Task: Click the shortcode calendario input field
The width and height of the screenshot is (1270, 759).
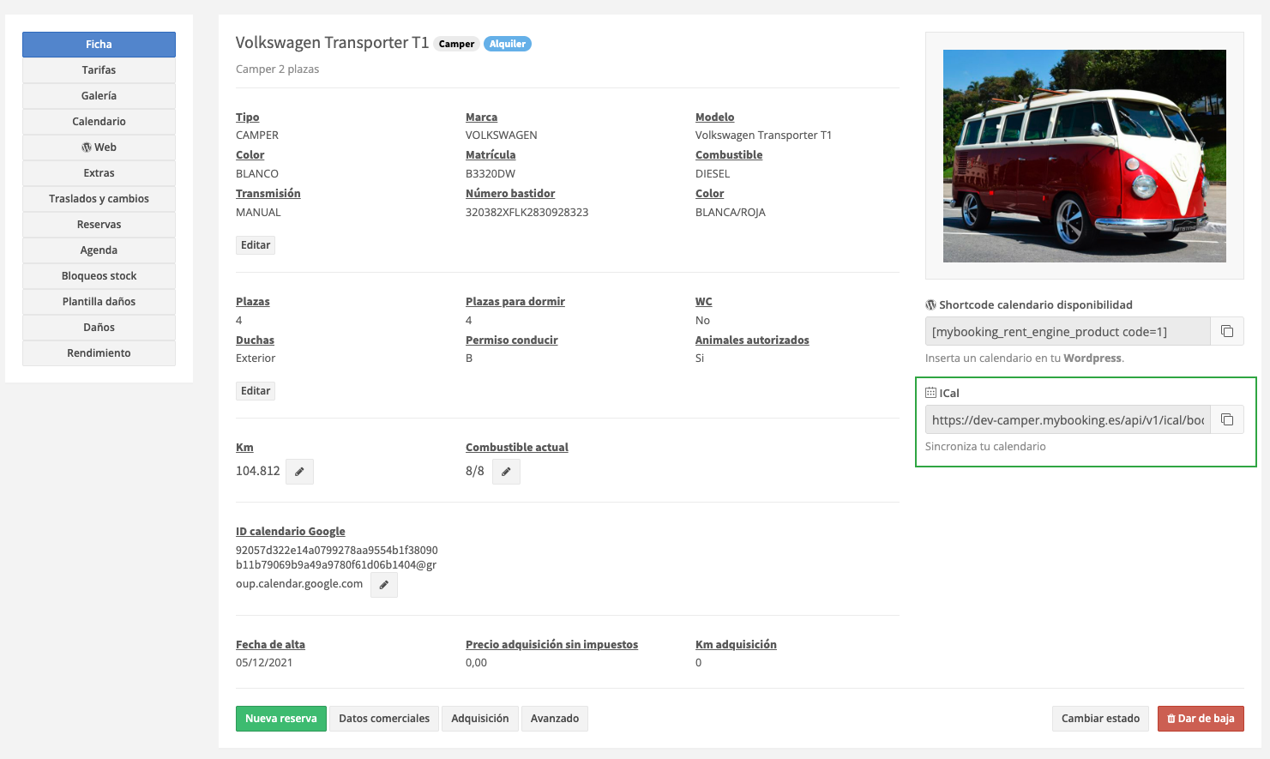Action: click(x=1068, y=332)
